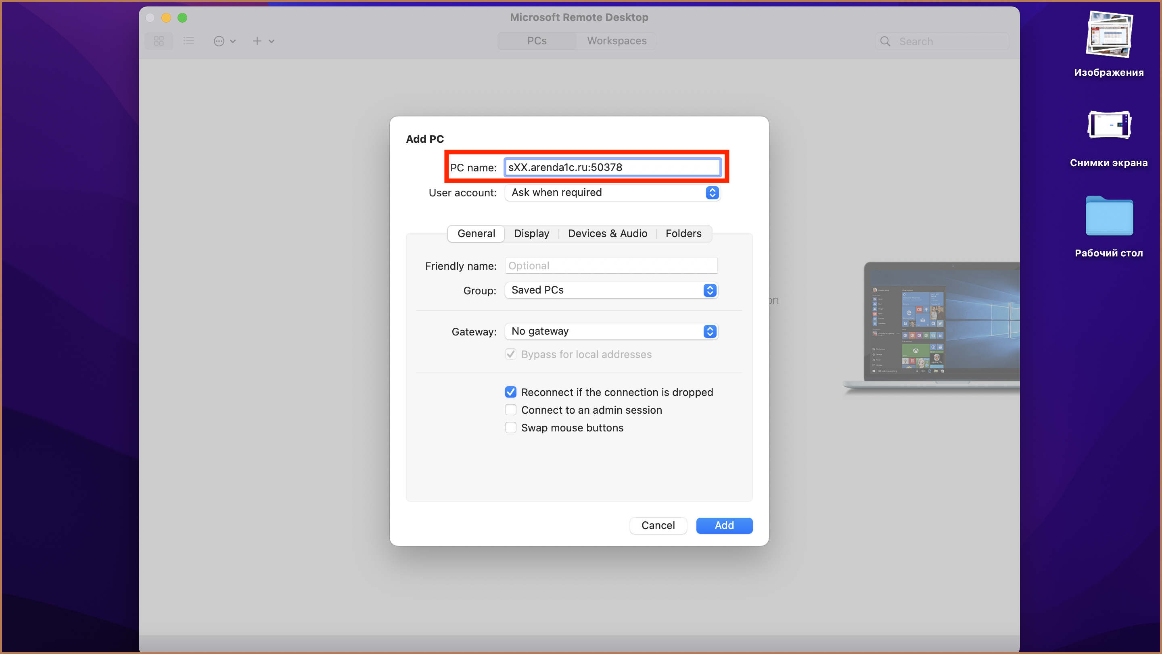This screenshot has width=1162, height=654.
Task: Enable Swap mouse buttons checkbox
Action: 511,427
